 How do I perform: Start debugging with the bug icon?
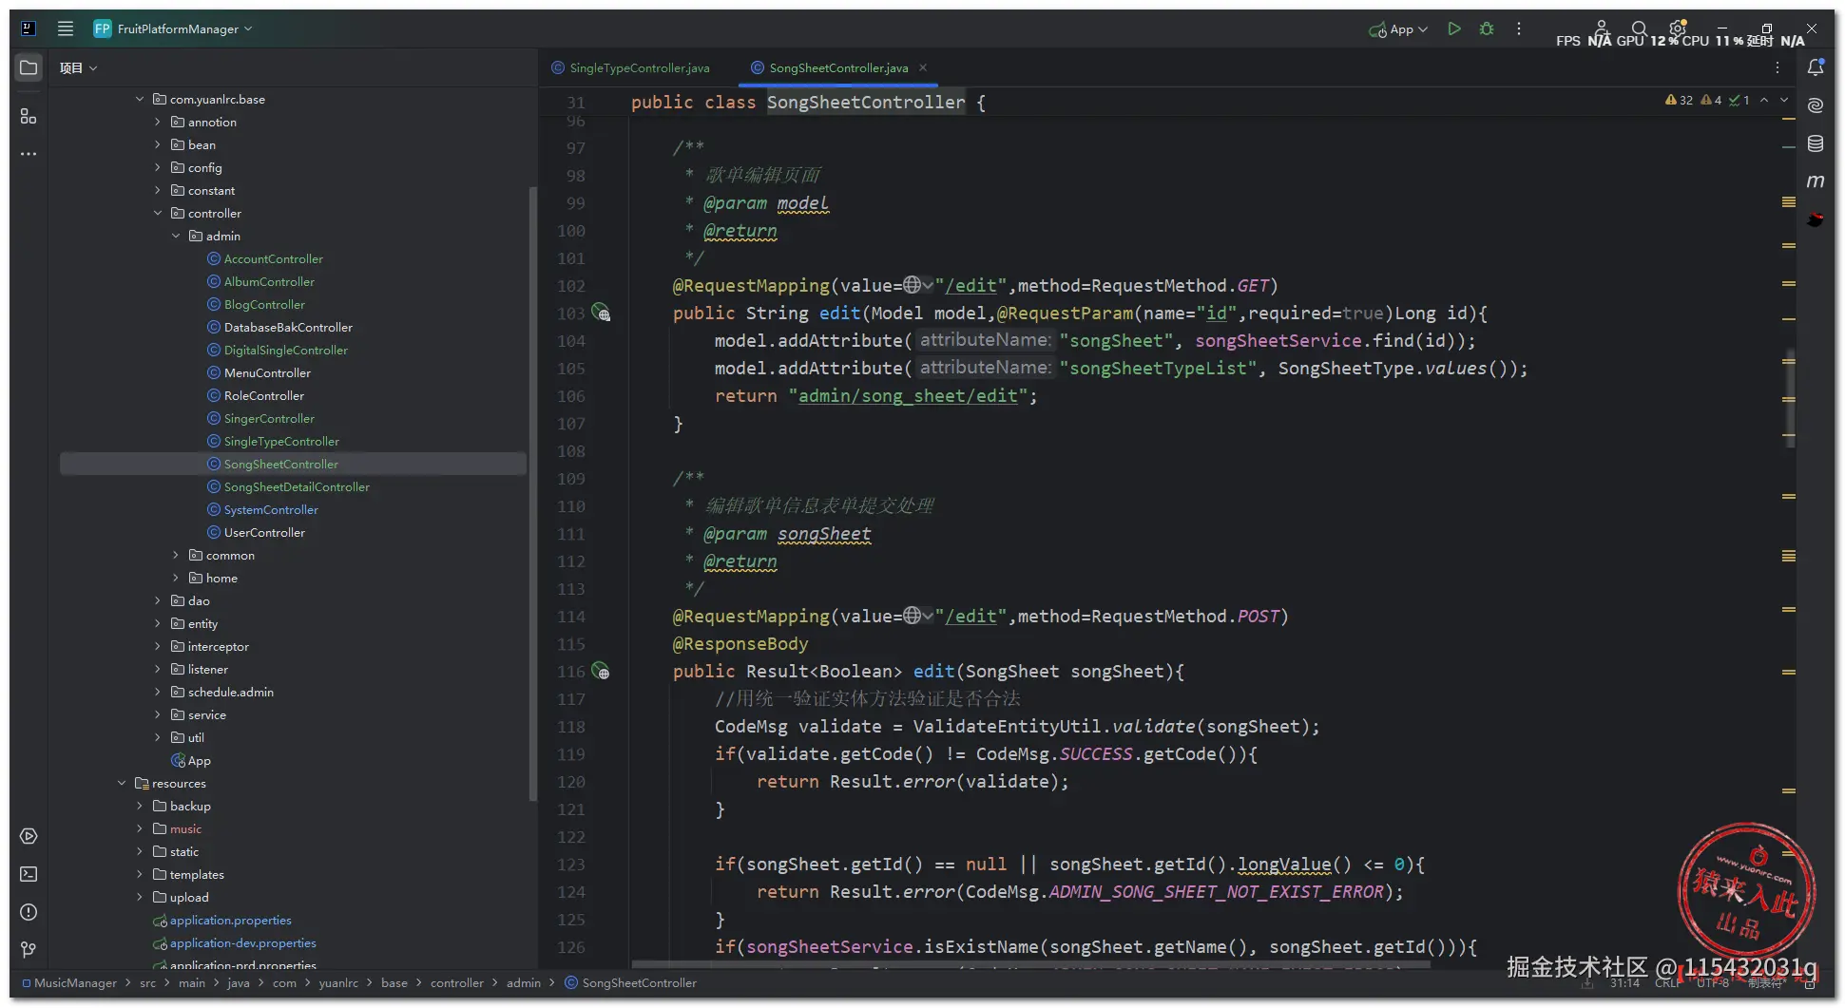(x=1487, y=29)
